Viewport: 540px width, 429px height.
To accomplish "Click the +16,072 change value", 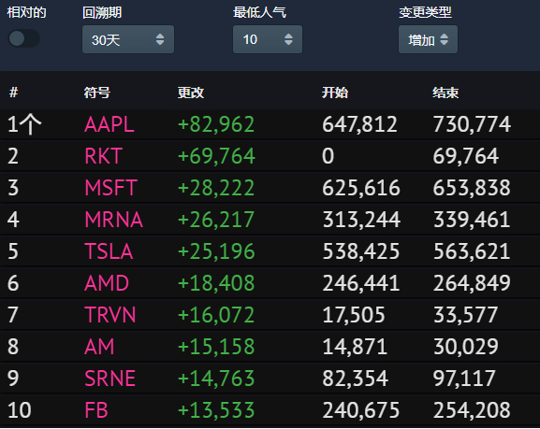I will (216, 315).
